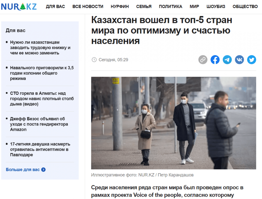The width and height of the screenshot is (262, 199).
Task: Share the article on Facebook
Action: click(x=215, y=60)
